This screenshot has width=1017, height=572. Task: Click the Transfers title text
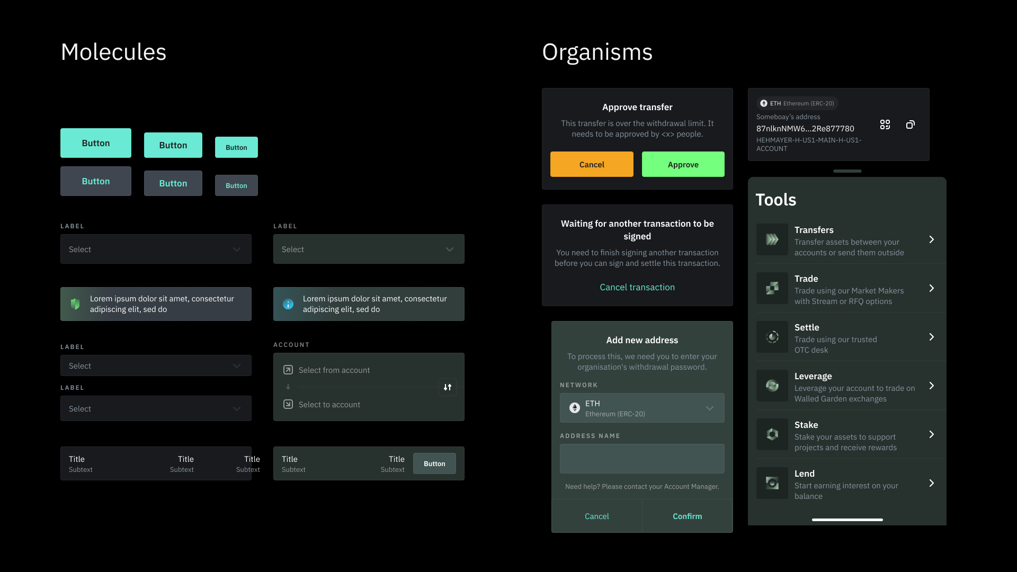pos(814,230)
